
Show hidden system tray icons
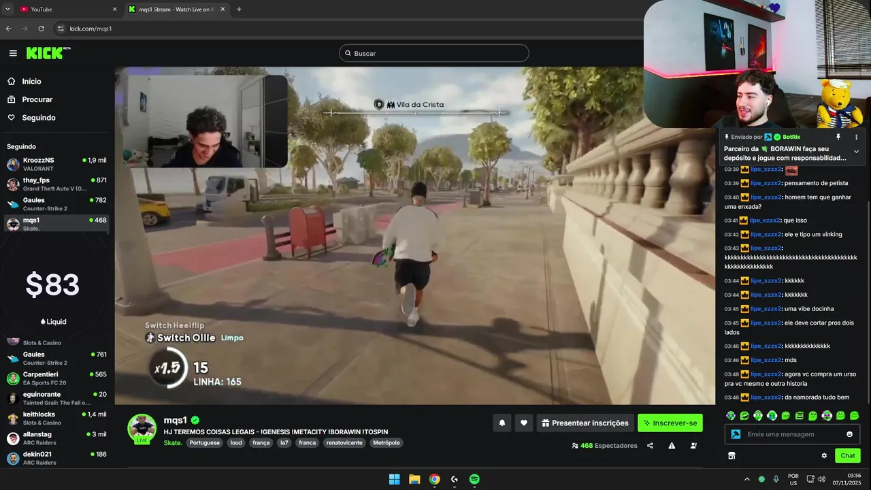(x=746, y=479)
